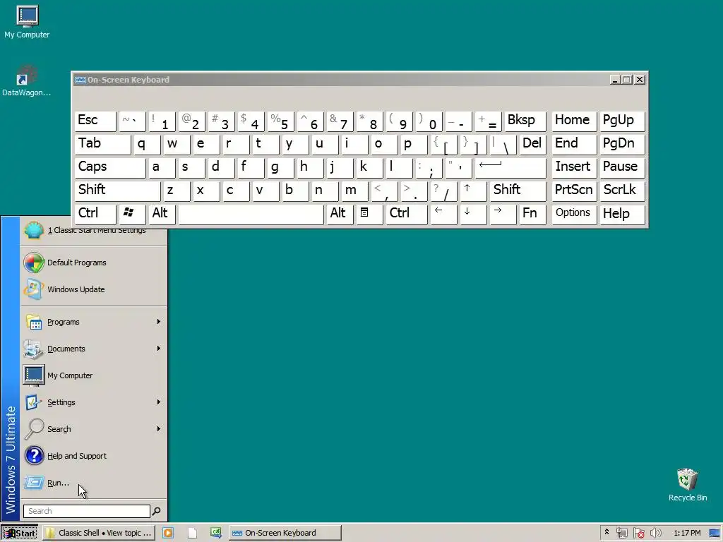Click the context menu key on keyboard
The height and width of the screenshot is (542, 723).
369,214
